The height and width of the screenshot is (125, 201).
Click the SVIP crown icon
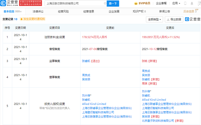click(x=136, y=3)
